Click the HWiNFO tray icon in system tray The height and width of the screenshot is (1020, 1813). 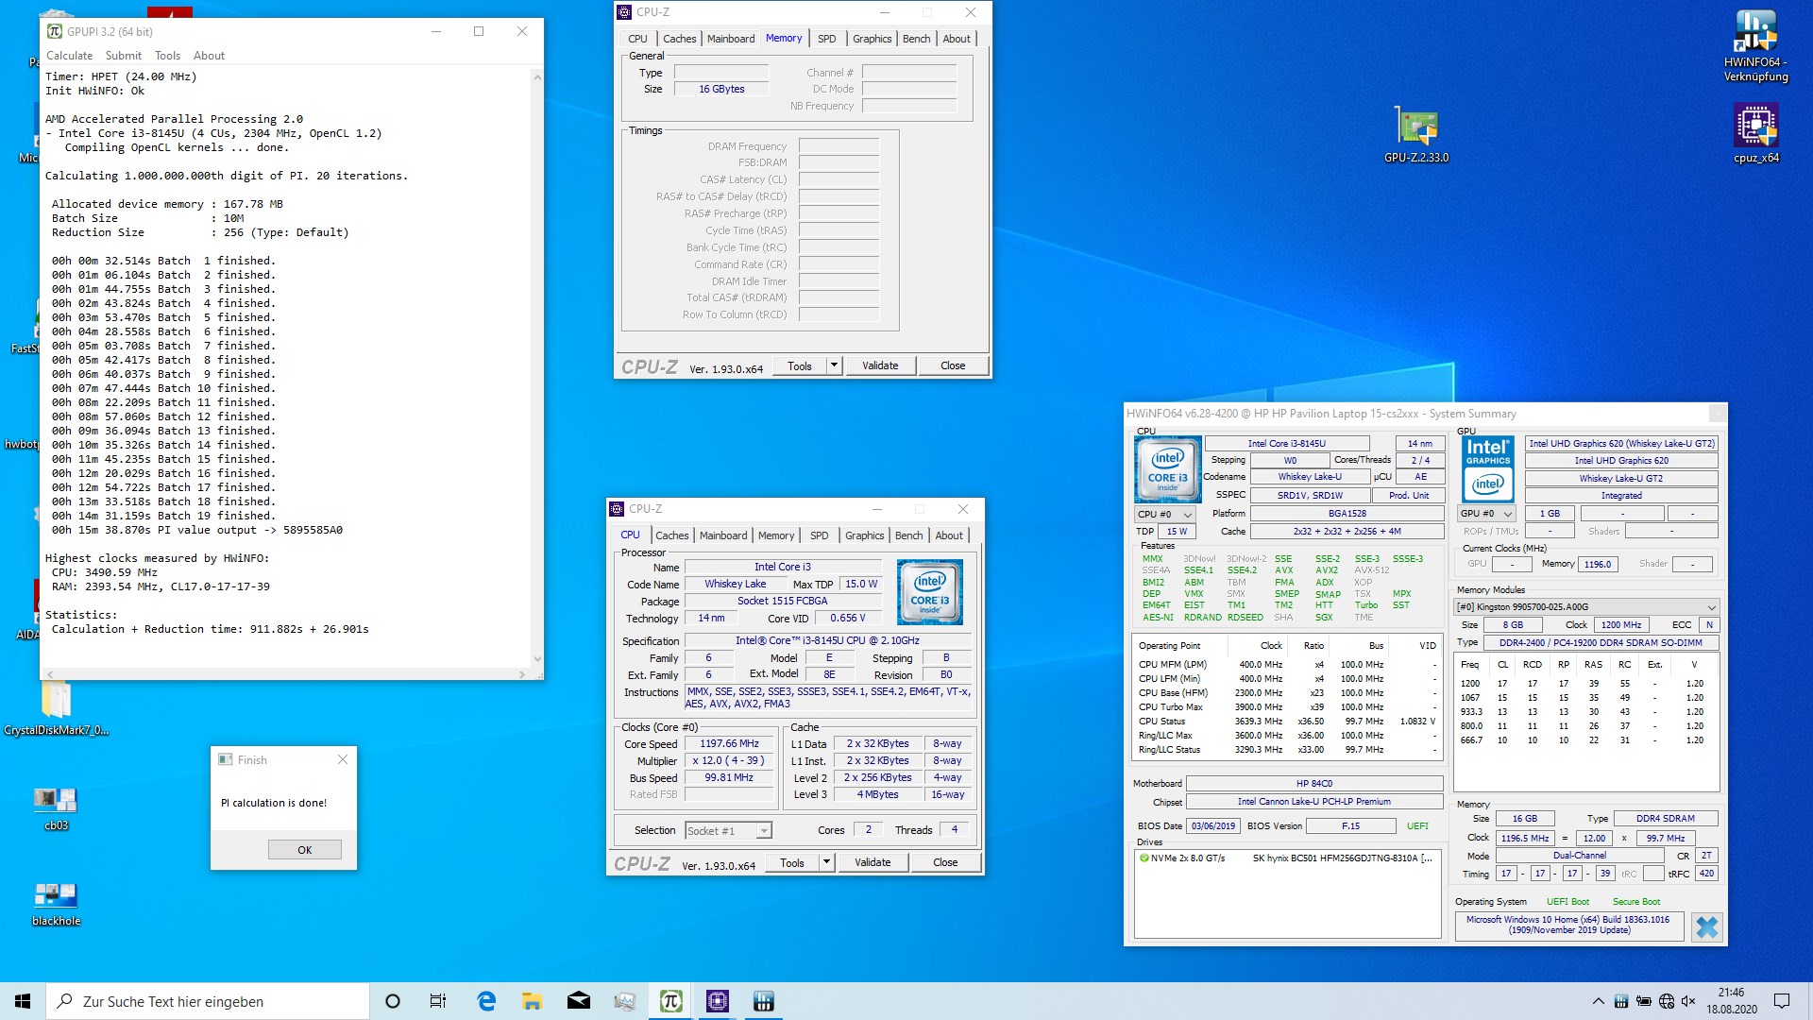point(1620,1001)
